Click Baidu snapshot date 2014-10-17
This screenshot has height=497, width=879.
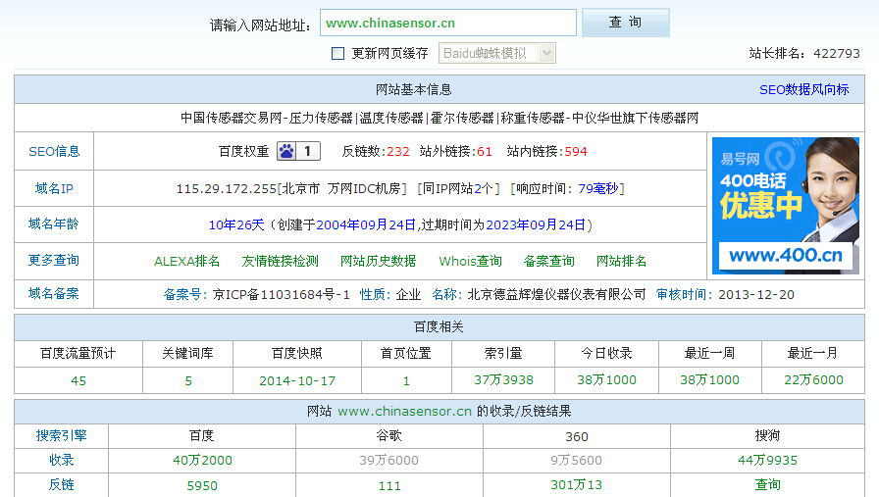pos(297,381)
